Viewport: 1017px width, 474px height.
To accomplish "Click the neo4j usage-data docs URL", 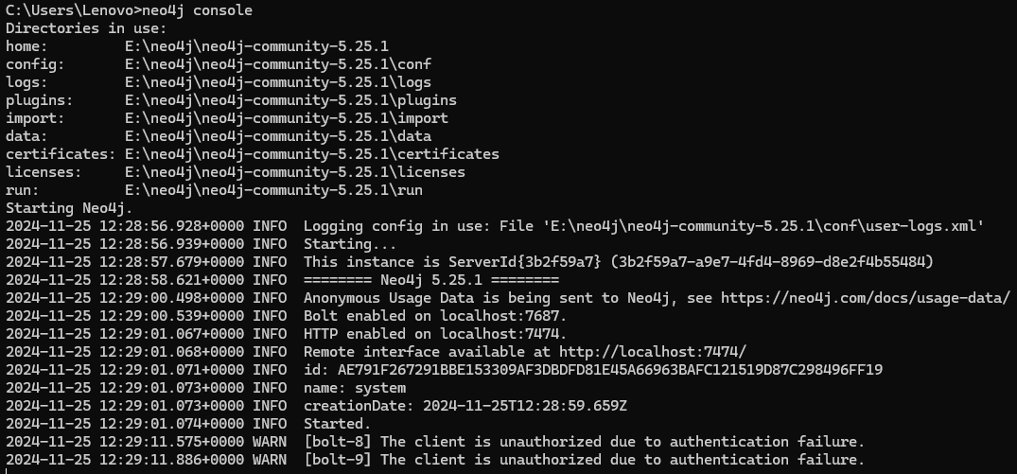I will [x=865, y=298].
